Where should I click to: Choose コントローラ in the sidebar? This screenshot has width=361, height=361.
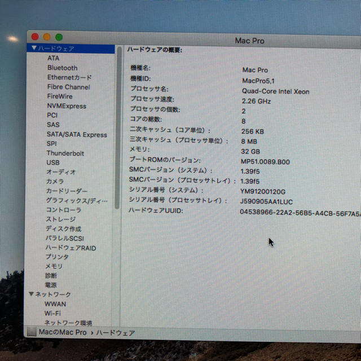coord(64,210)
